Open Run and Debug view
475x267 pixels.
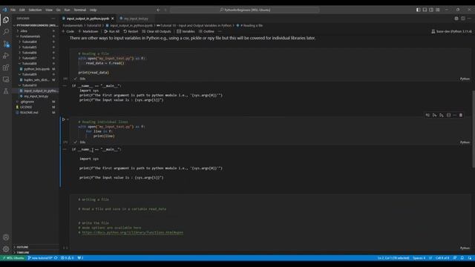[x=6, y=56]
